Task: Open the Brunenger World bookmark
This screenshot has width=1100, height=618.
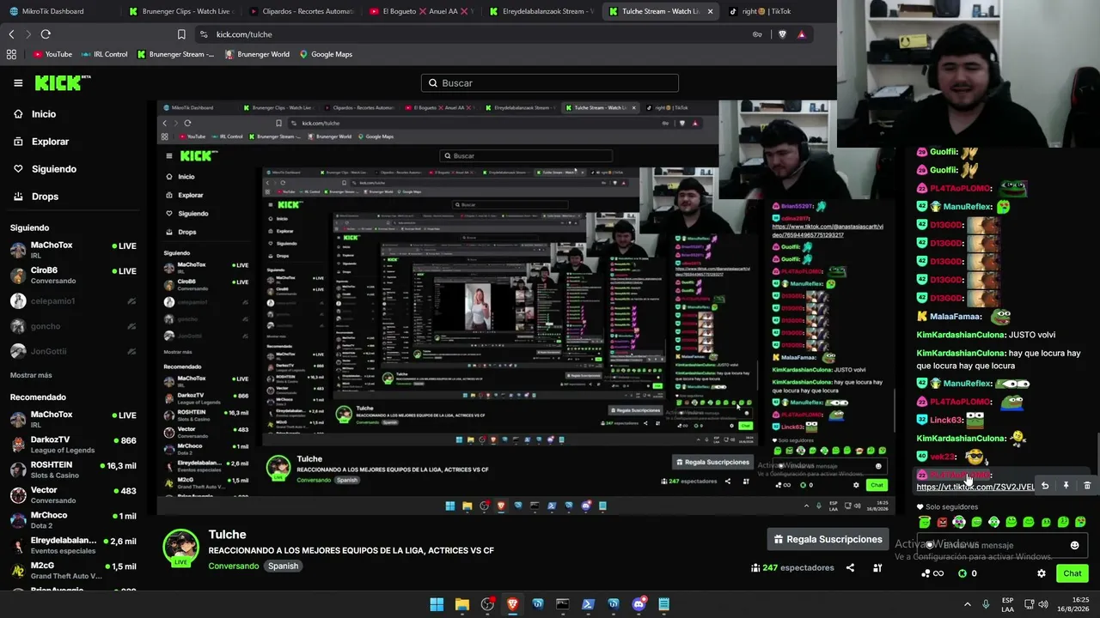Action: 257,54
